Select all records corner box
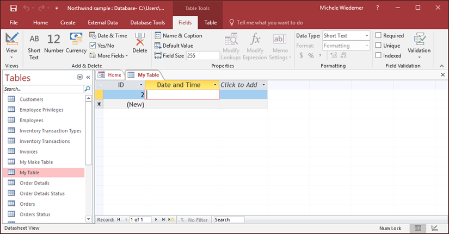Image resolution: width=449 pixels, height=234 pixels. pos(99,85)
